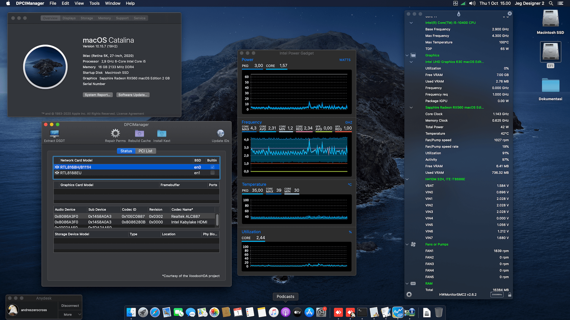The image size is (570, 320).
Task: Collapse the Fans or Pumps section
Action: (x=407, y=244)
